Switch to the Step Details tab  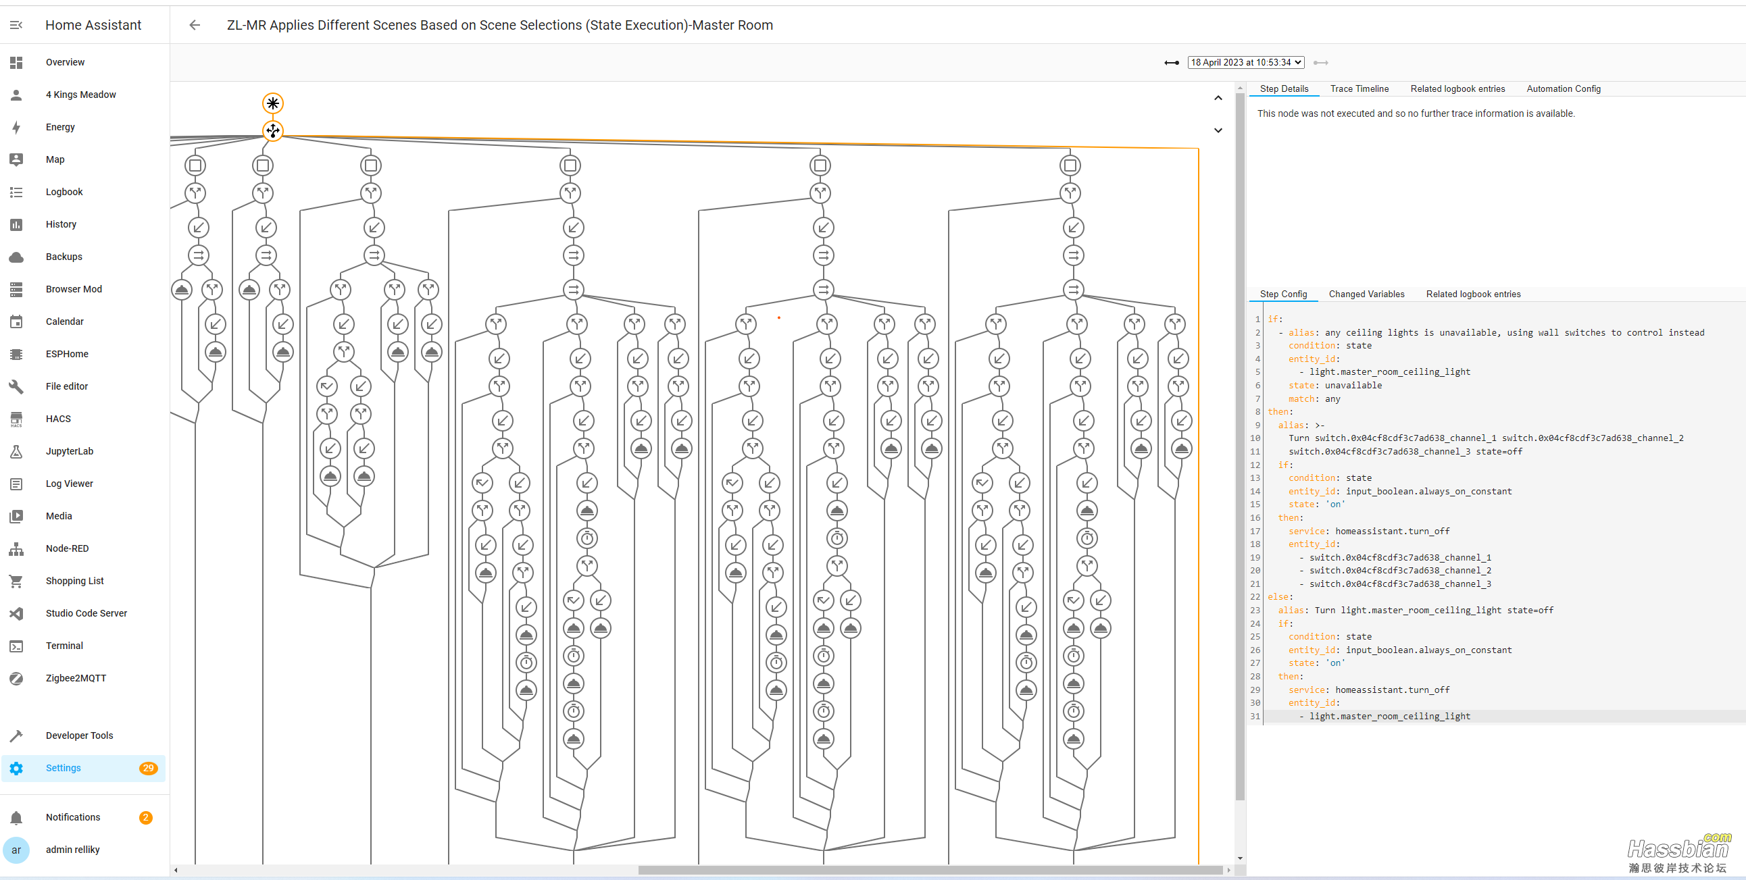click(1284, 88)
